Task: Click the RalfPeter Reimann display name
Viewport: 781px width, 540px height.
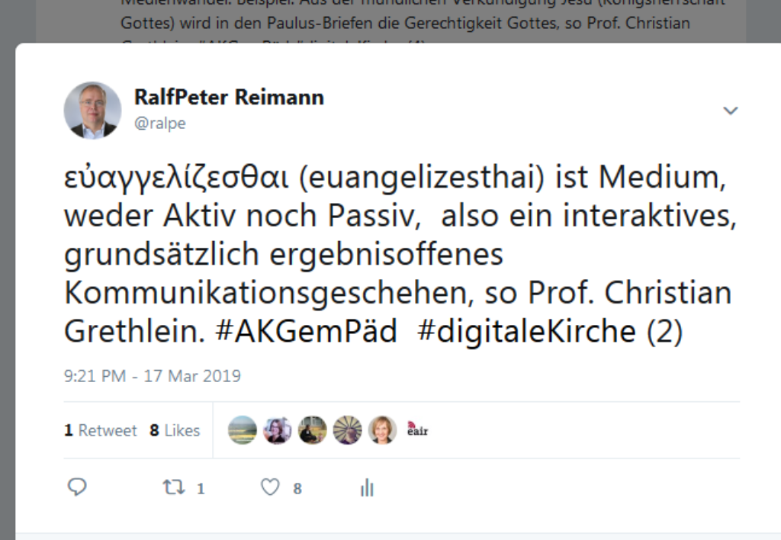Action: point(229,97)
